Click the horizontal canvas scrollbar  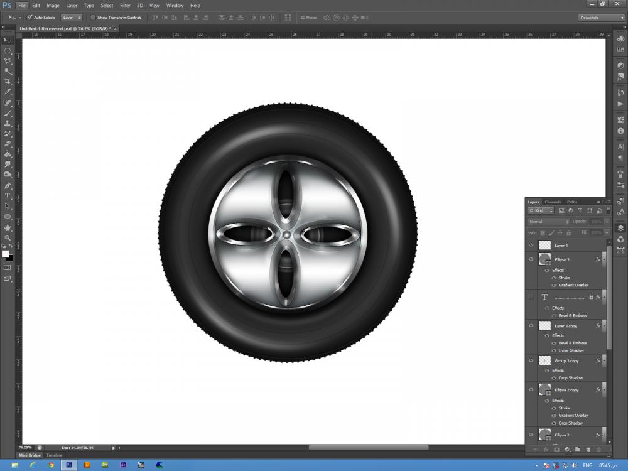pos(368,447)
